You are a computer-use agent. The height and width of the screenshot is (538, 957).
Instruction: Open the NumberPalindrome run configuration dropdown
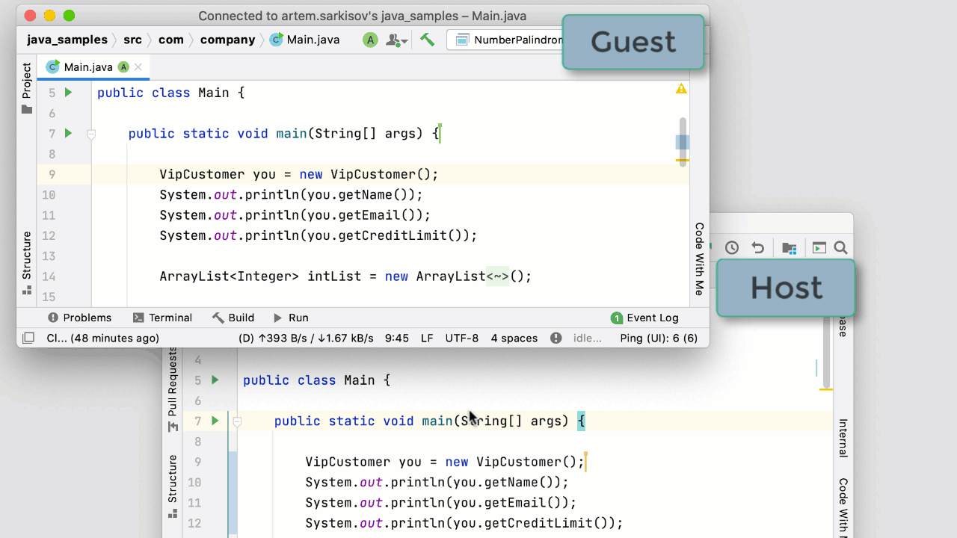tap(508, 40)
